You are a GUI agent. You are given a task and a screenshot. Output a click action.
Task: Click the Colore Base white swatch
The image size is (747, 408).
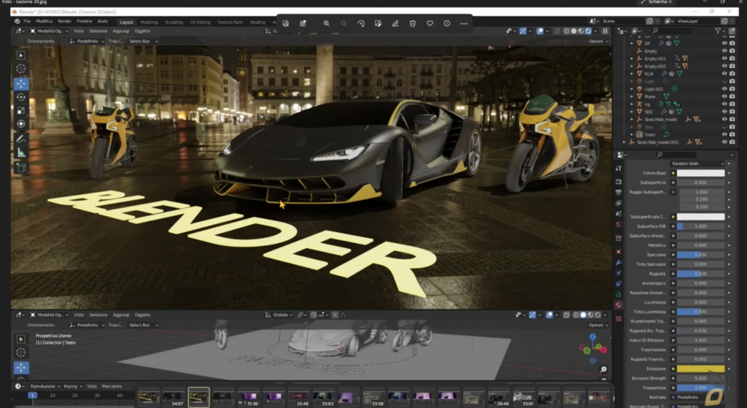pos(700,173)
